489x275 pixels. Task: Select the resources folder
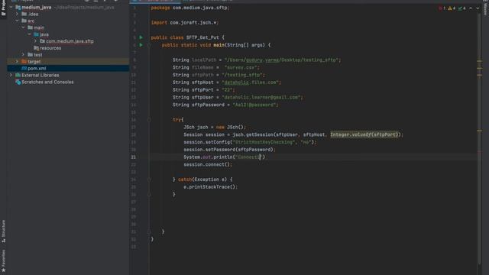tap(50, 48)
